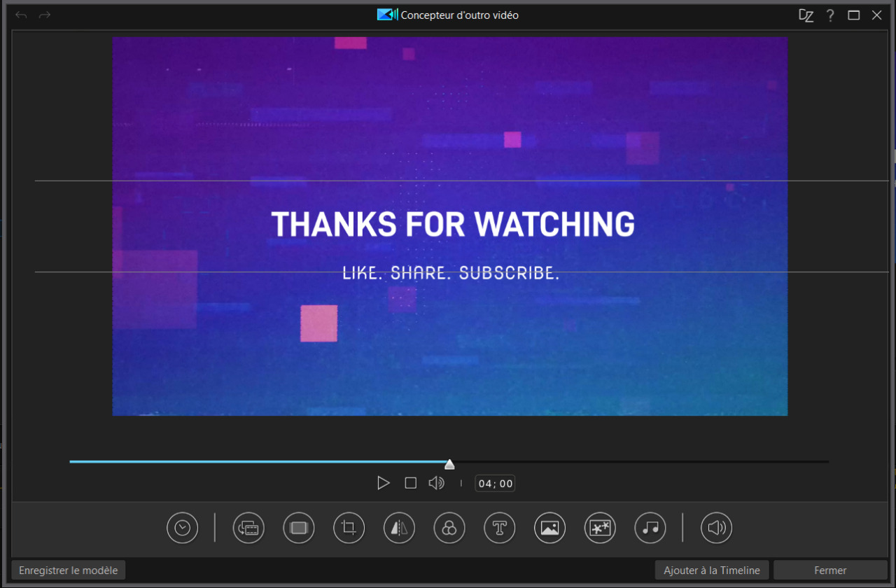Add background music to the outro
Image resolution: width=896 pixels, height=588 pixels.
[650, 528]
